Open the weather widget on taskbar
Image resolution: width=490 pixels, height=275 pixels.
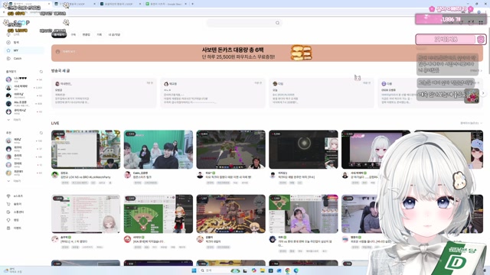tap(12, 270)
